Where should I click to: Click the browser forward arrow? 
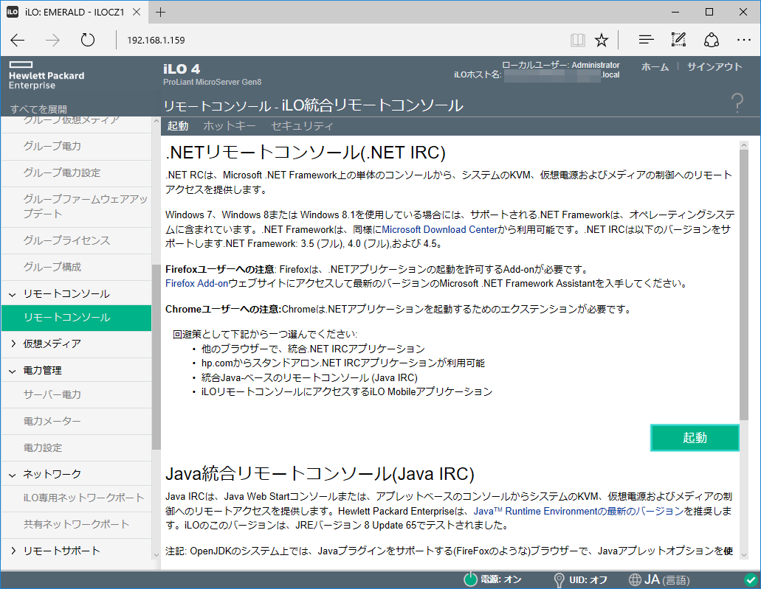tap(52, 41)
